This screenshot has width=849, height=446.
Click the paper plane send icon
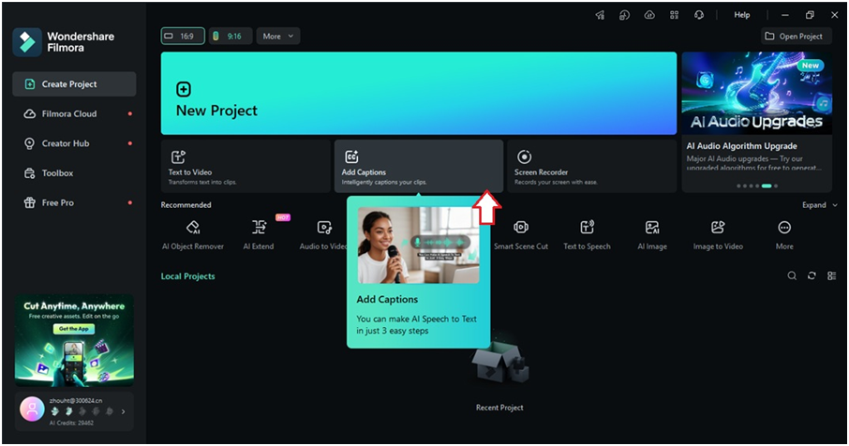(x=600, y=15)
